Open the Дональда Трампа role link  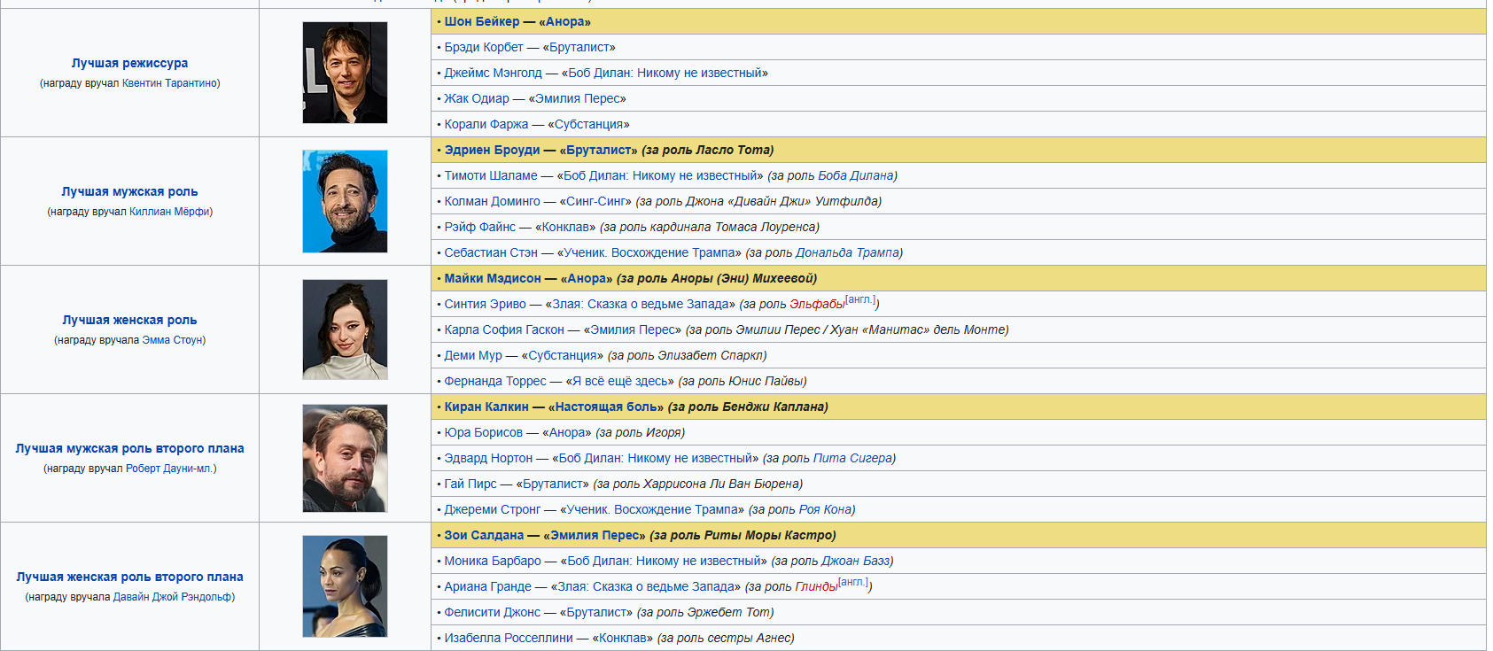coord(848,252)
